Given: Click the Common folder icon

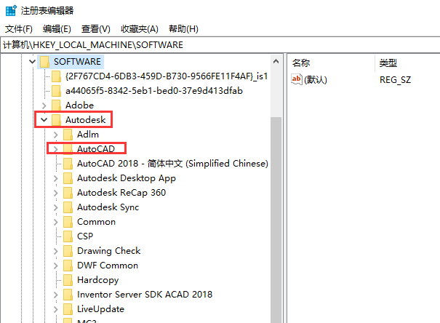Looking at the screenshot, I should coord(68,222).
